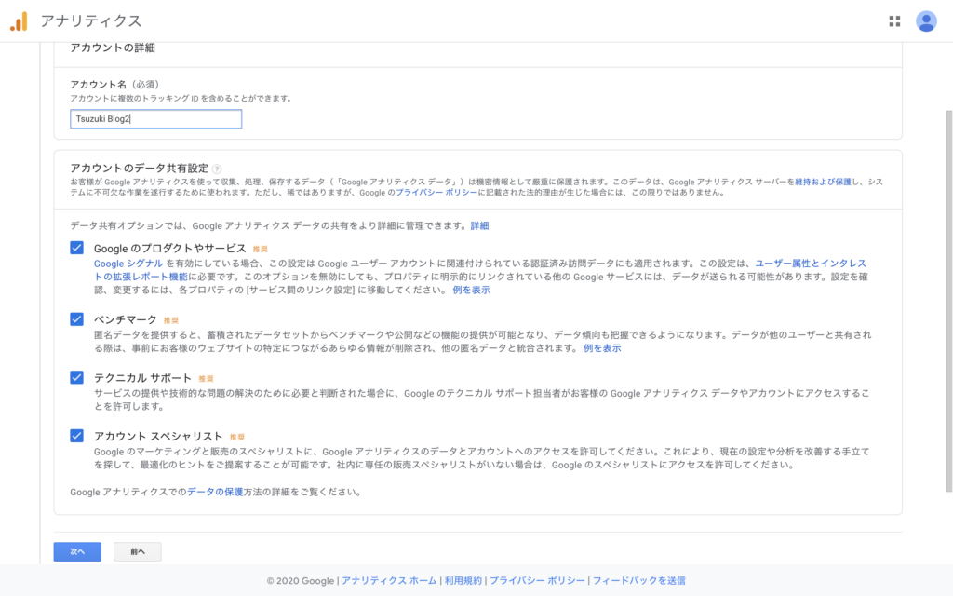Screen dimensions: 953x596
Task: Uncheck the Google のプロダクトやサービス checkbox
Action: (76, 248)
